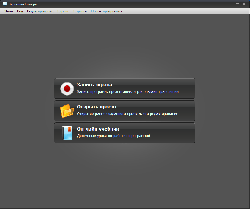Click the red record circle icon

[x=67, y=88]
